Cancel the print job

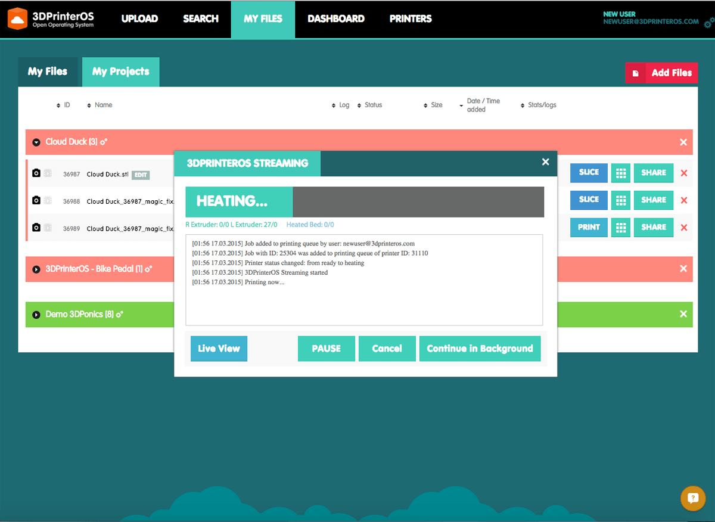pos(387,349)
